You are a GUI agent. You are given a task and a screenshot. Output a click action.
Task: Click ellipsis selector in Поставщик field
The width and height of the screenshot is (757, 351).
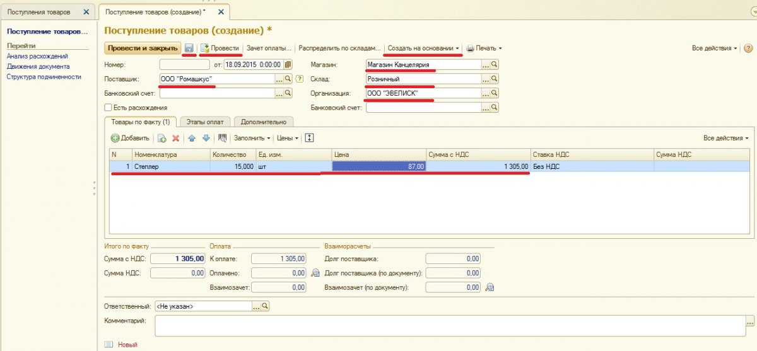pos(279,79)
